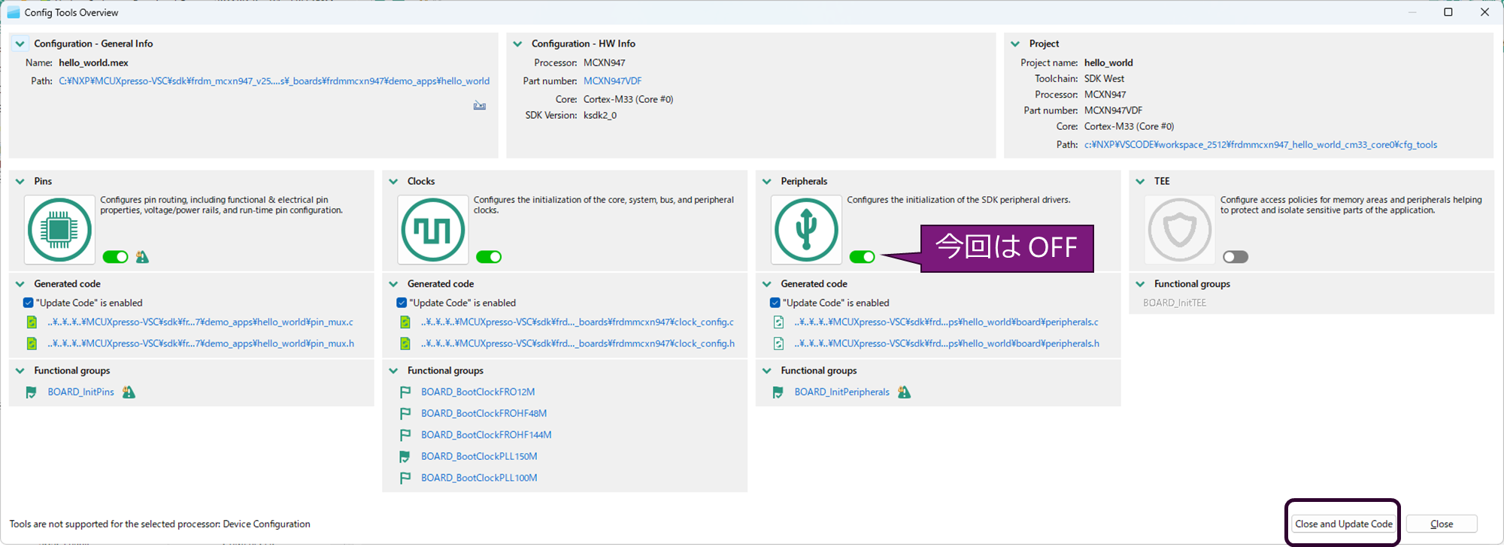Click the flag icon of BOARD_BootClockPLL100M

point(405,478)
